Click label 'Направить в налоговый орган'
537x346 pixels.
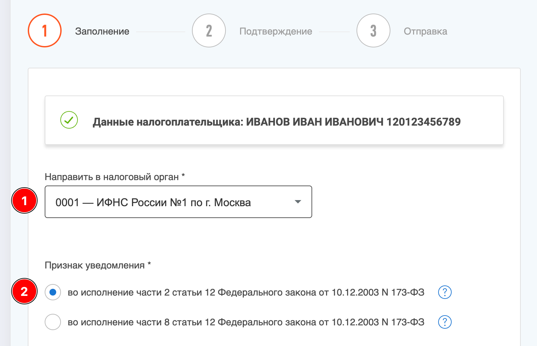(x=115, y=177)
